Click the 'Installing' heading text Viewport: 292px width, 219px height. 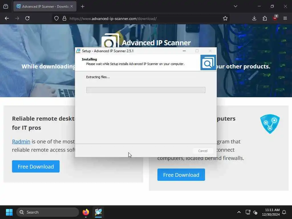[89, 59]
